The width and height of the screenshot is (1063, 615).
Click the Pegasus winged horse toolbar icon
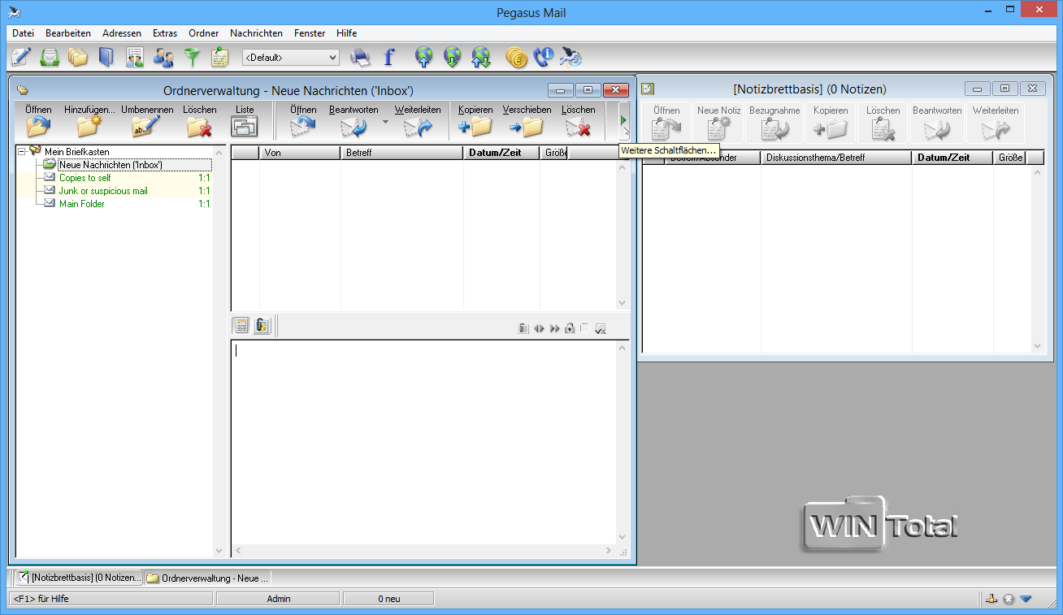point(572,57)
